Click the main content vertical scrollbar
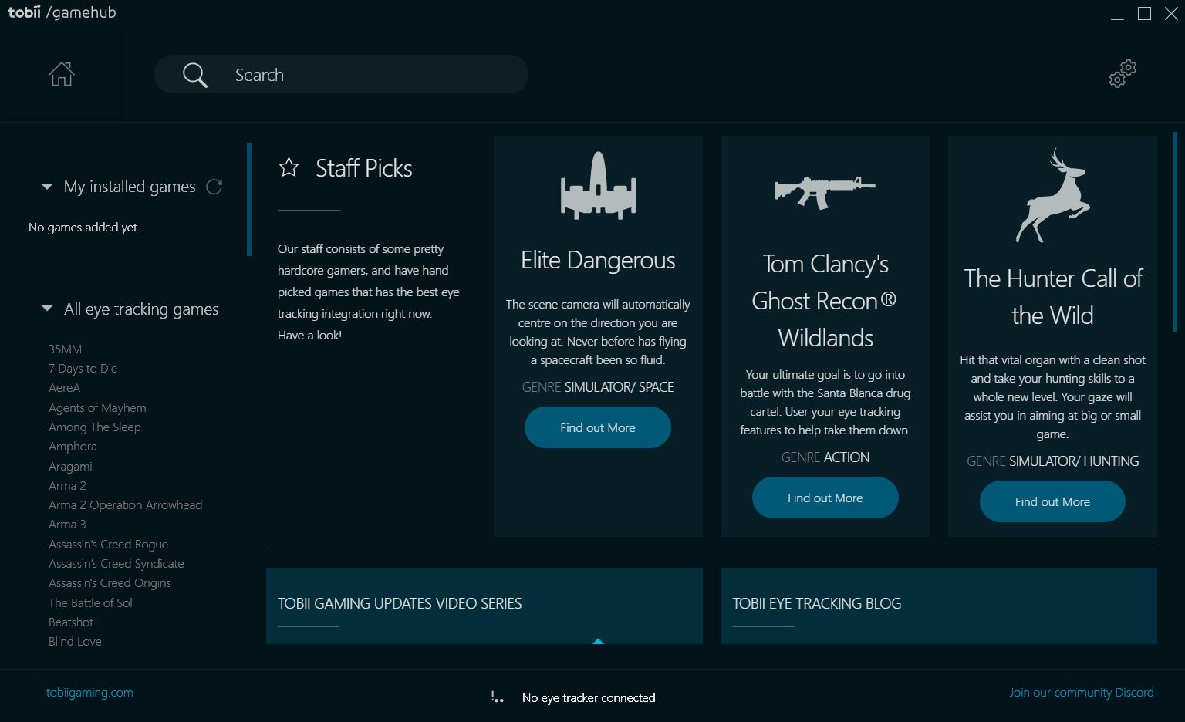The image size is (1185, 722). 1175,231
